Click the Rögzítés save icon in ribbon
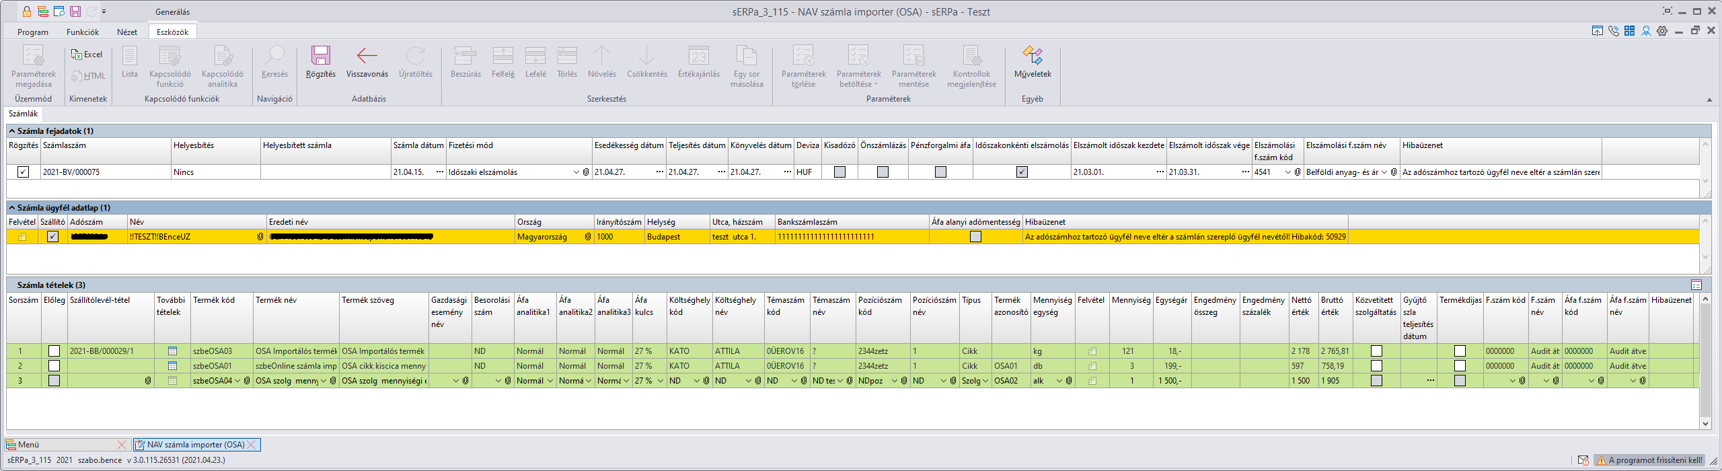 pos(320,57)
